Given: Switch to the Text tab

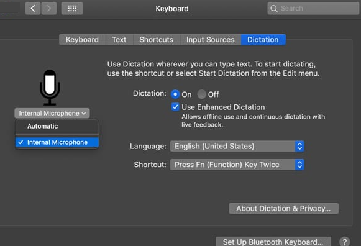Looking at the screenshot, I should pyautogui.click(x=119, y=40).
